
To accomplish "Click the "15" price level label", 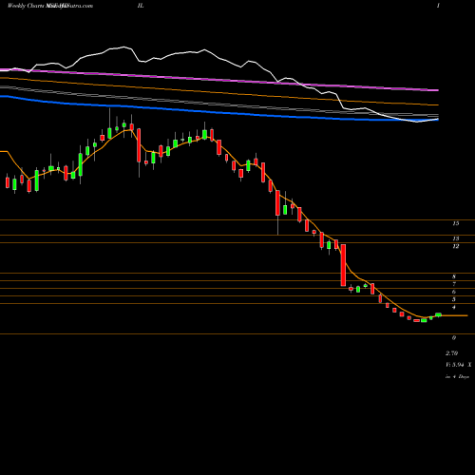I will point(455,223).
